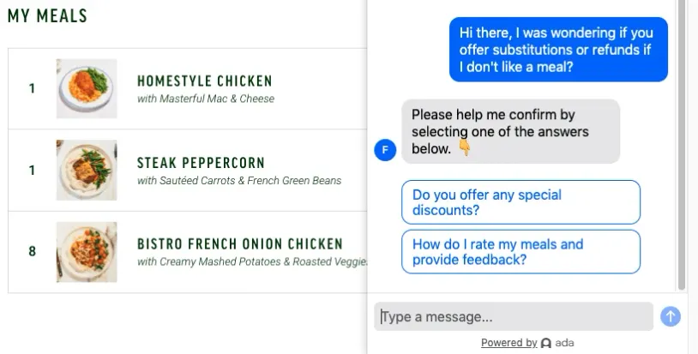Click the "My Meals" heading
This screenshot has width=698, height=354.
point(47,16)
